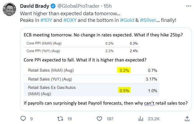Open the @GlobalProTrader handle link
The image size is (194, 124).
point(78,6)
